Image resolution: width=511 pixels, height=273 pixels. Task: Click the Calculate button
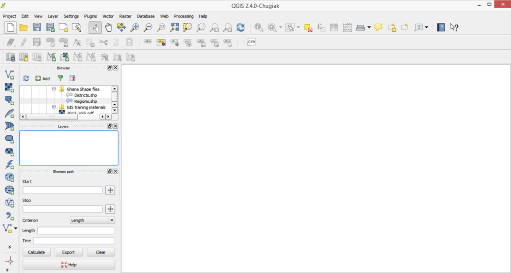[x=37, y=252]
